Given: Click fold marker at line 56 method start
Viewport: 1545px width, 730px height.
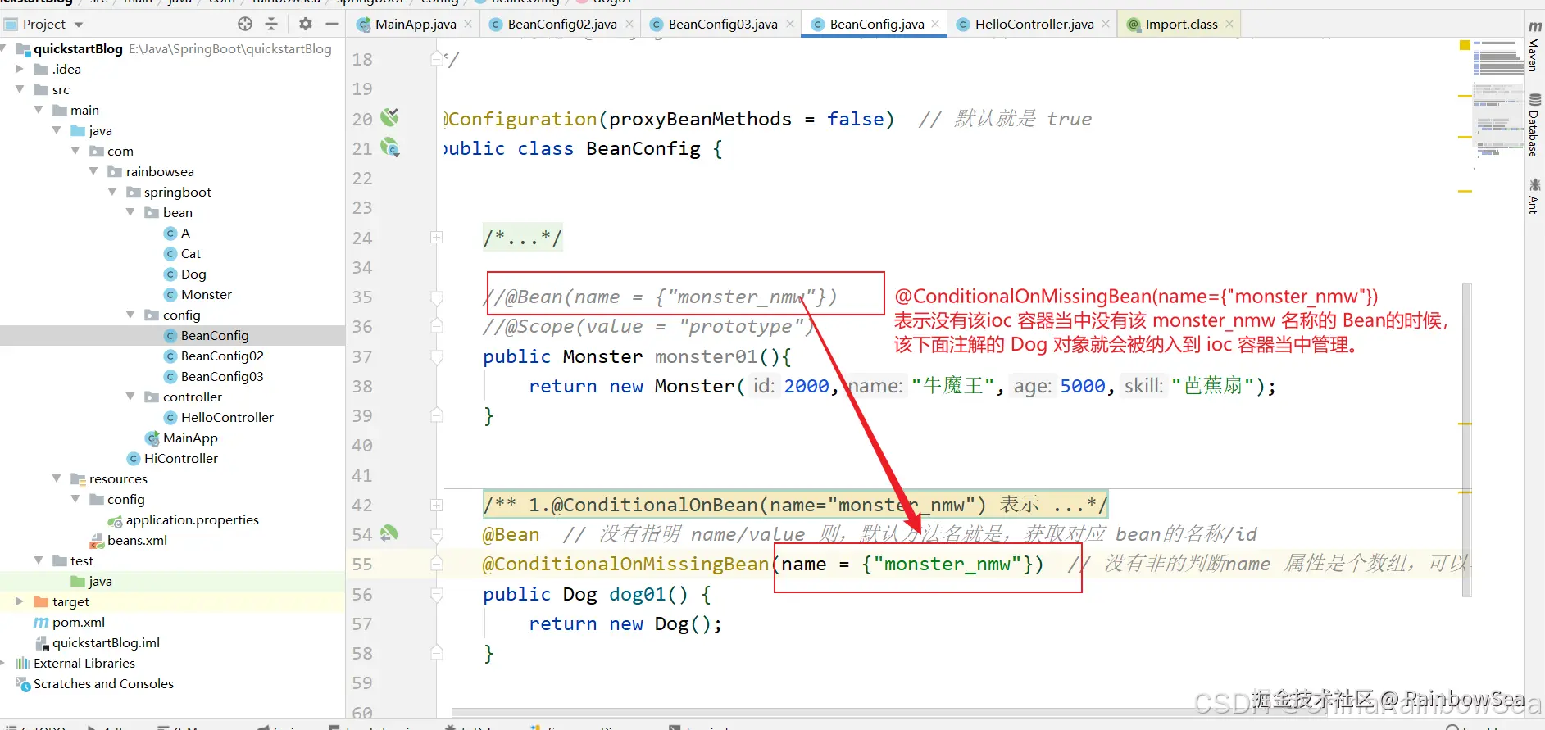Looking at the screenshot, I should [437, 594].
